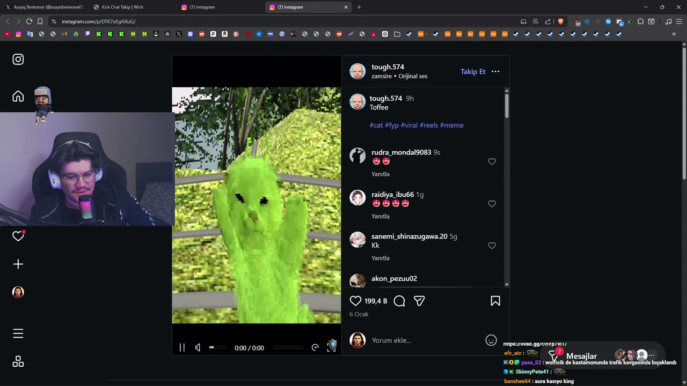Open the Shazam extension icon
The width and height of the screenshot is (687, 386).
(608, 21)
